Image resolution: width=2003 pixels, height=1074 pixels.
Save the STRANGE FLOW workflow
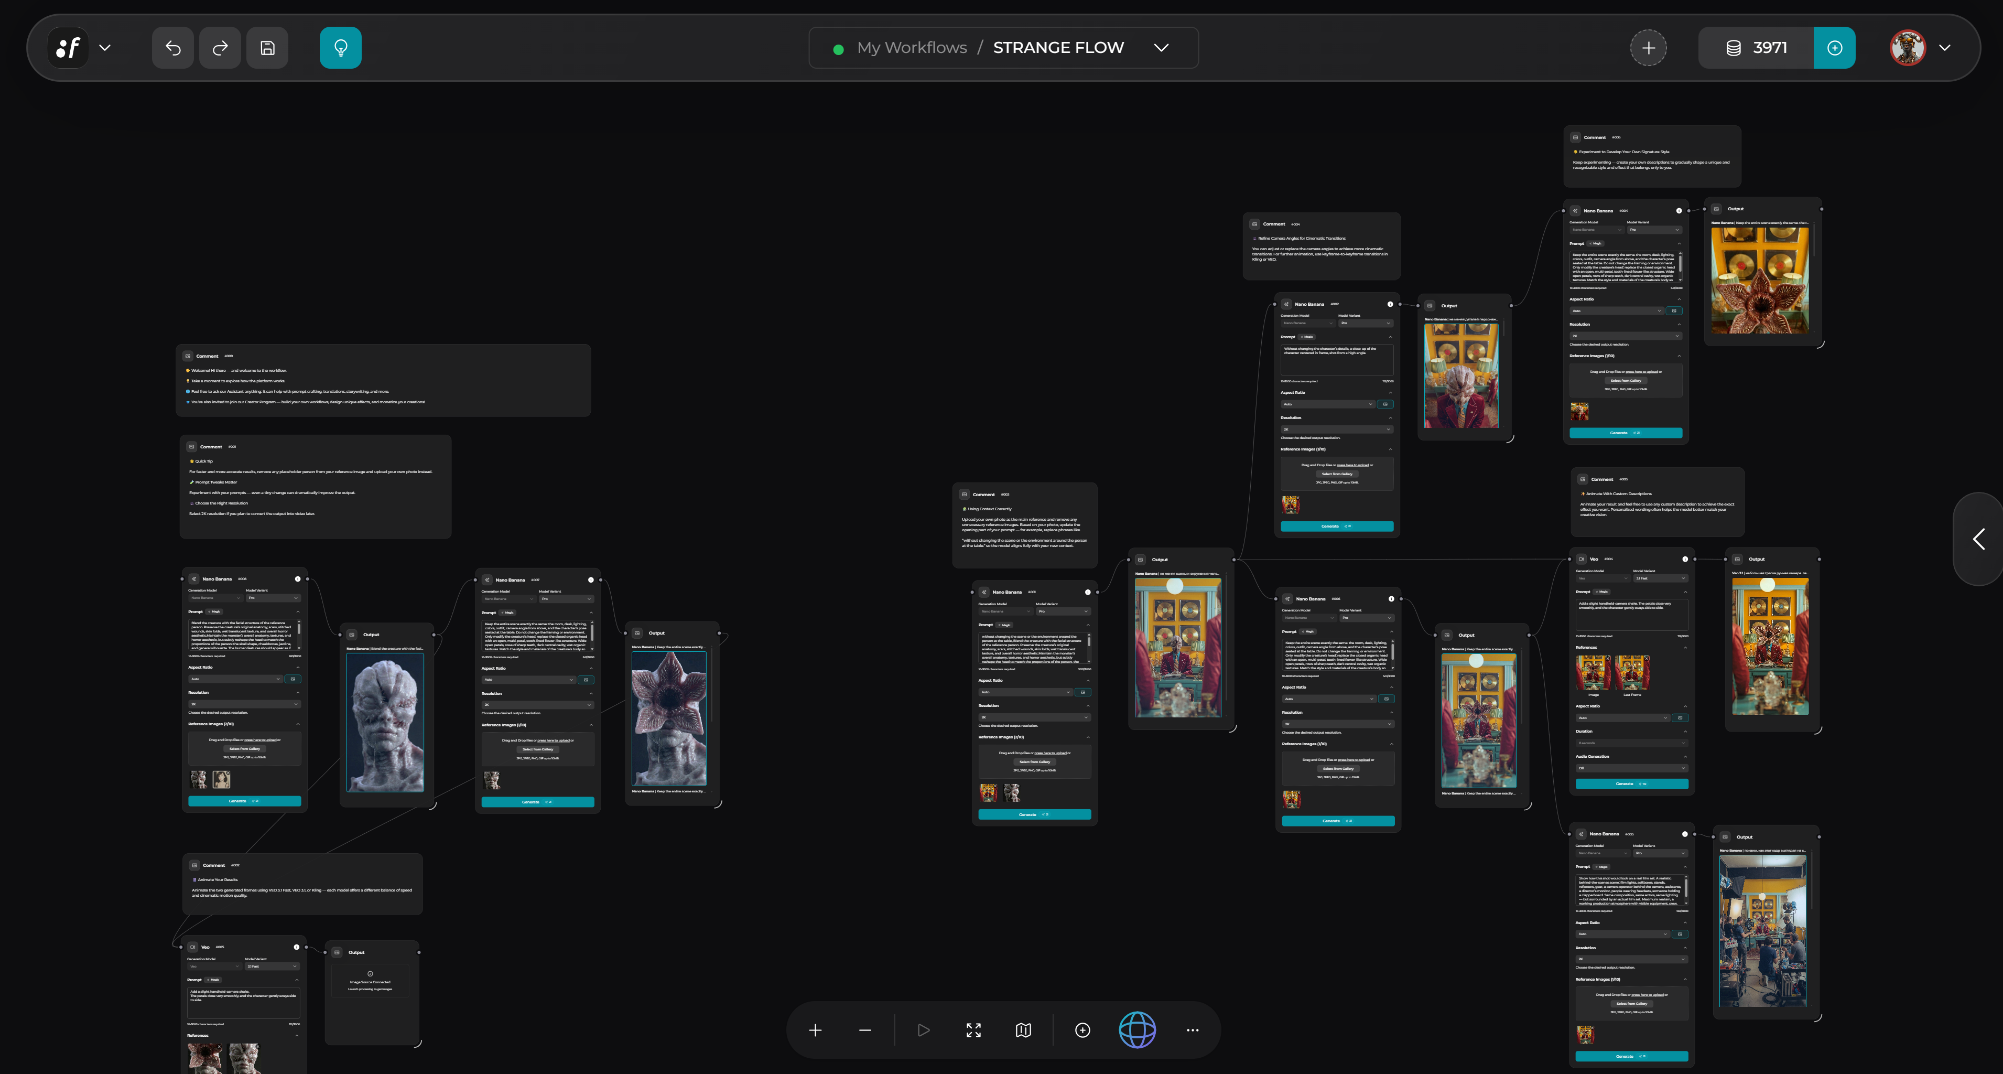pyautogui.click(x=267, y=47)
